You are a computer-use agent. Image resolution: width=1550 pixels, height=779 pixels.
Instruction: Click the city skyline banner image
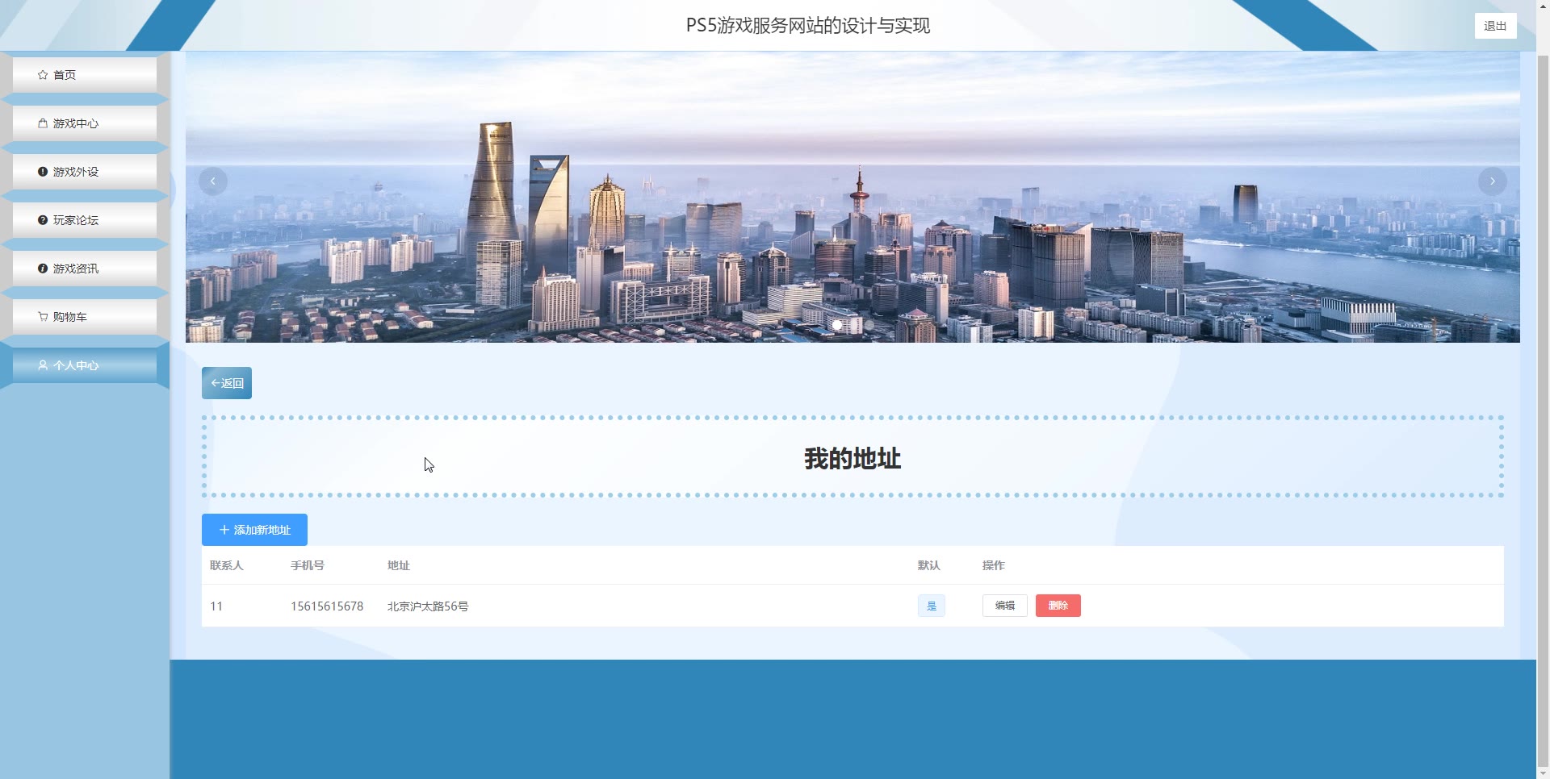point(852,198)
